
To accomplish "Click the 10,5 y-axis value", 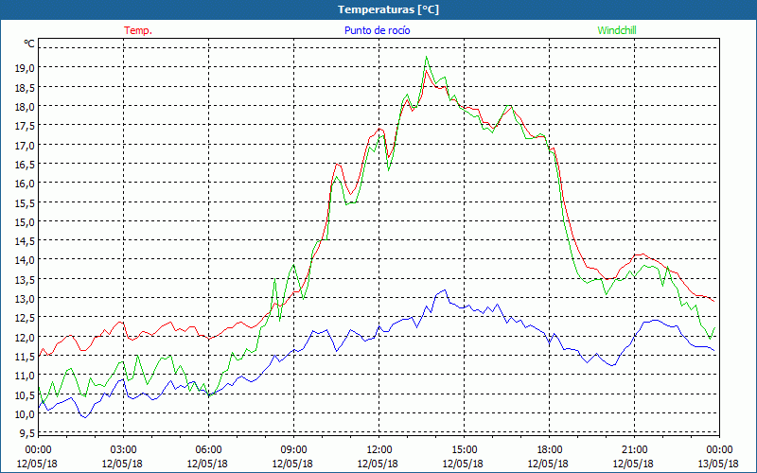I will (x=25, y=394).
